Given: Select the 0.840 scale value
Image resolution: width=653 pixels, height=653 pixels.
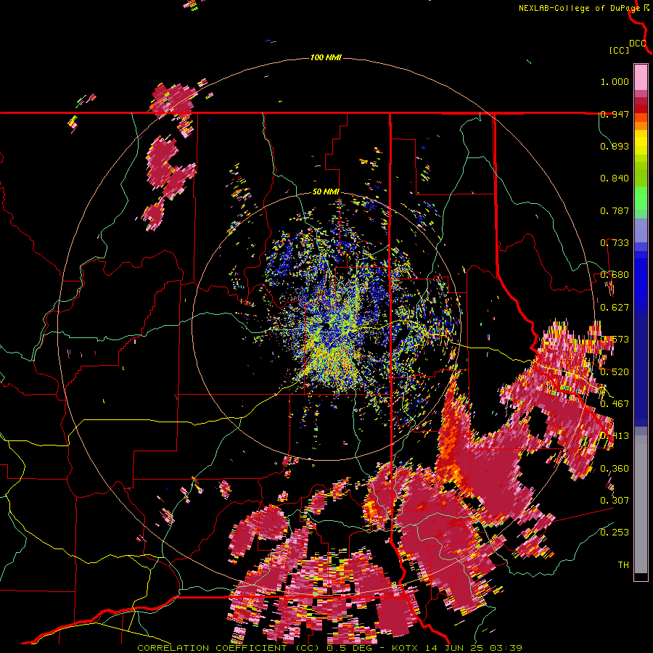Looking at the screenshot, I should click(x=615, y=178).
